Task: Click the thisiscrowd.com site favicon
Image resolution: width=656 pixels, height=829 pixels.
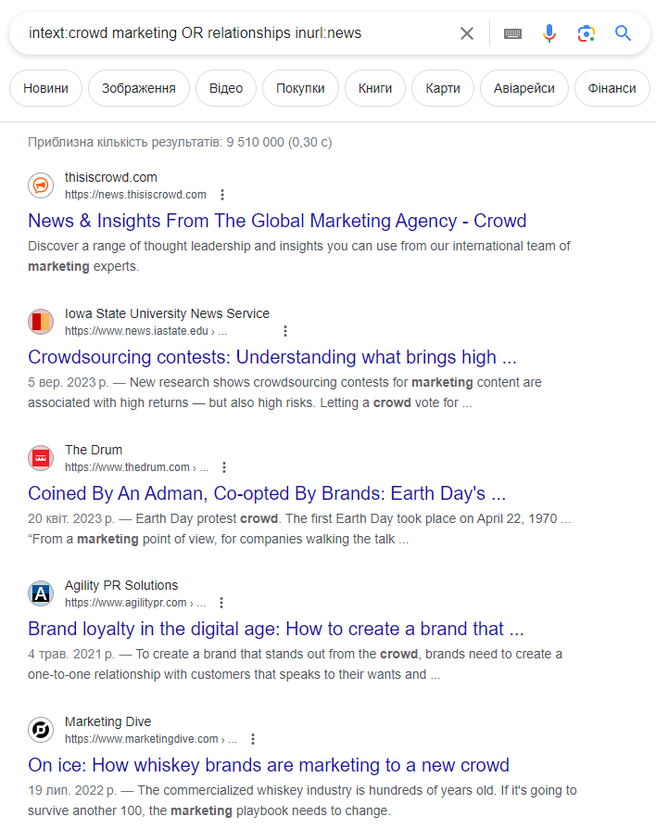Action: coord(41,185)
